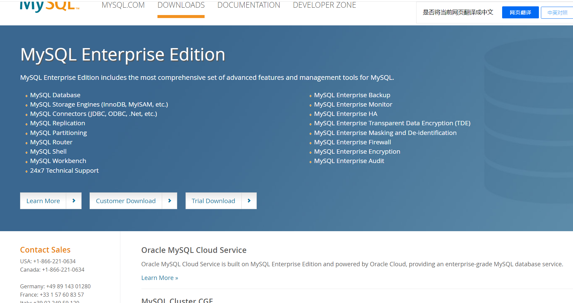573x303 pixels.
Task: Click MySQL Workbench list item
Action: tap(58, 161)
